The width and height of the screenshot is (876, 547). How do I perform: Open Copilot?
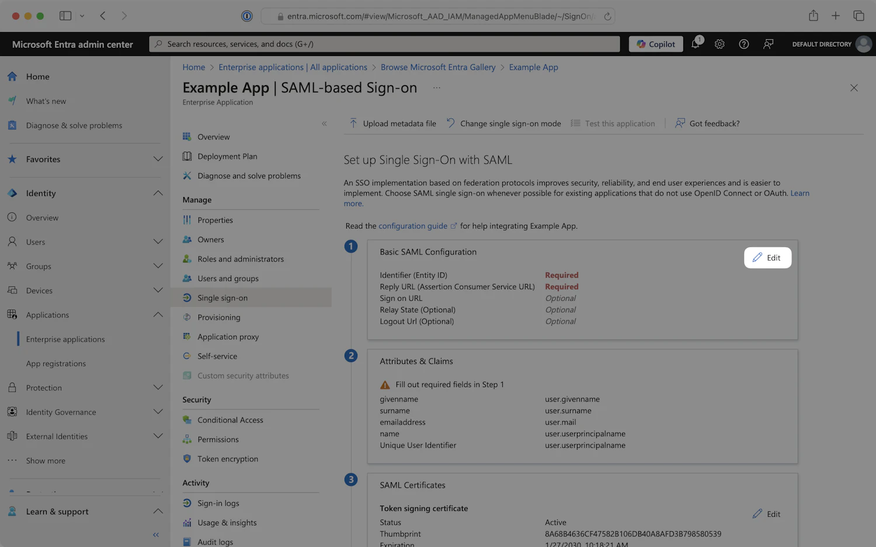point(656,44)
